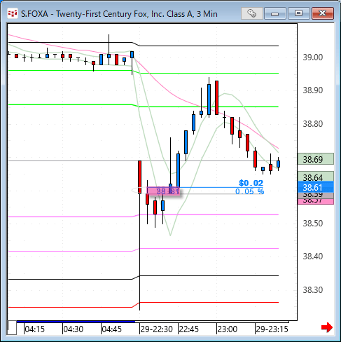Screen dimensions: 341x342
Task: Click the 04:30 time axis label
Action: (x=74, y=329)
